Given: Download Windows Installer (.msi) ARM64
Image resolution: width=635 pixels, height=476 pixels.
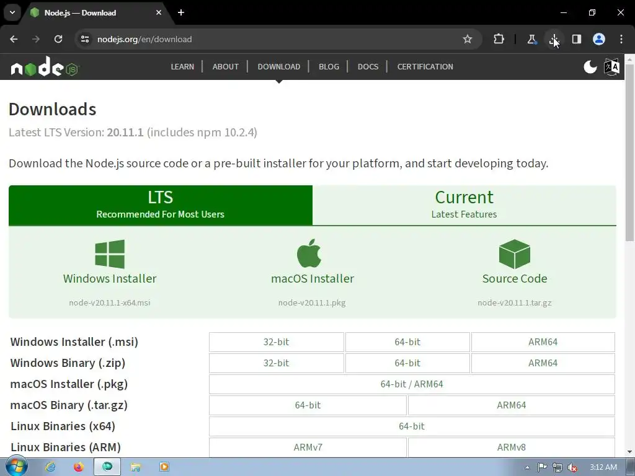Looking at the screenshot, I should coord(543,342).
